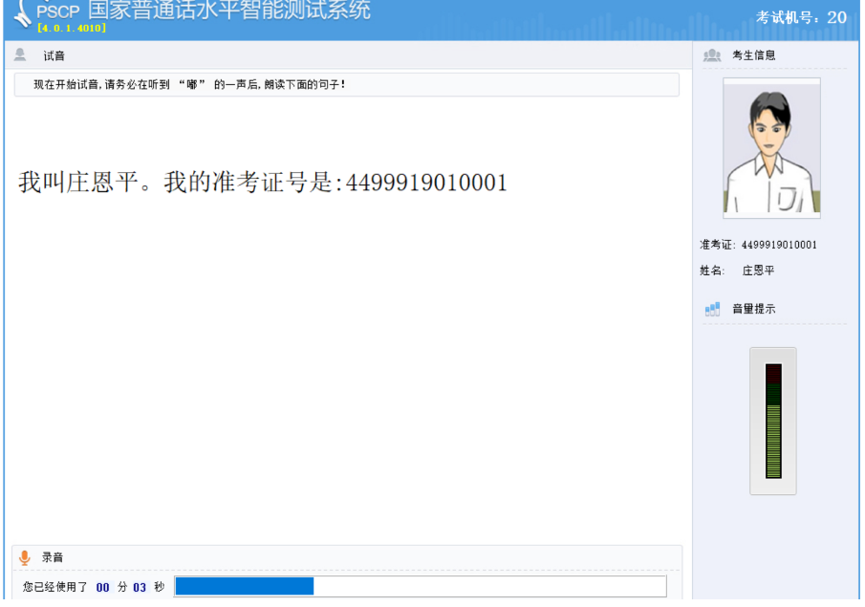Select the 试音 section header label
865x607 pixels.
[54, 56]
